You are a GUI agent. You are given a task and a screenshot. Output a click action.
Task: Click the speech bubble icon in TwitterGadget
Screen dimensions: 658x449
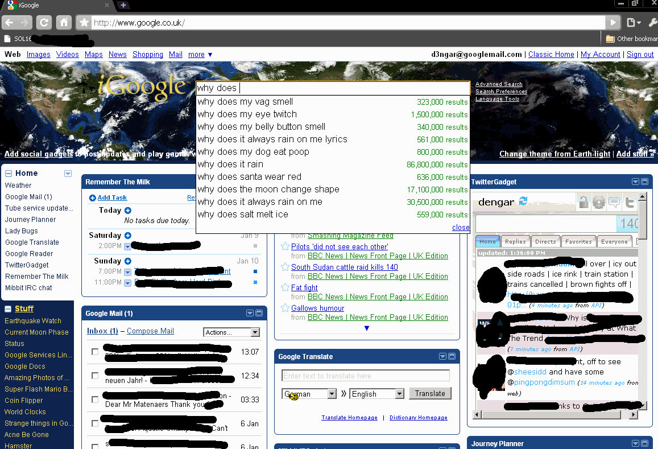(614, 203)
